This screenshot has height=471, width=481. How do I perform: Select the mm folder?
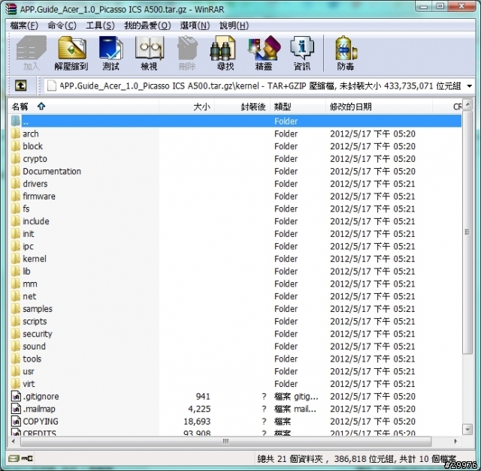coord(30,284)
